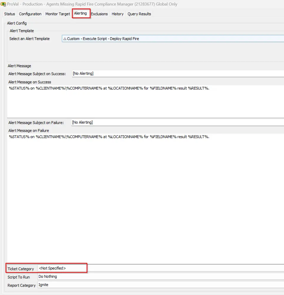The image size is (284, 295).
Task: Click the Ticket Category label
Action: [x=21, y=269]
